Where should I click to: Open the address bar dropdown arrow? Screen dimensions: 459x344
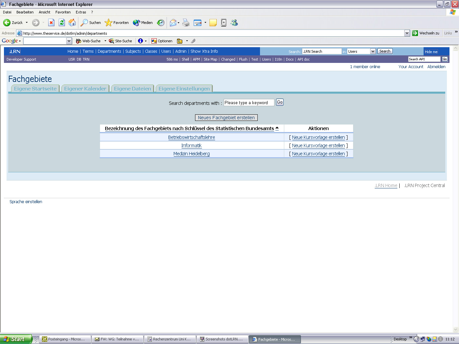click(407, 33)
